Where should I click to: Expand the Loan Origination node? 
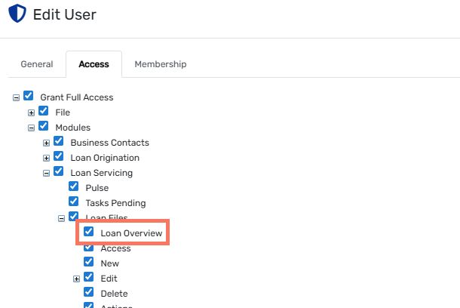46,158
